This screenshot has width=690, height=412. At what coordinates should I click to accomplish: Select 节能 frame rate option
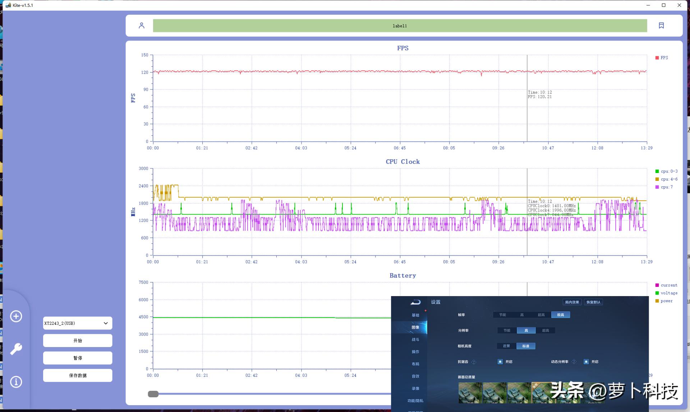(502, 315)
